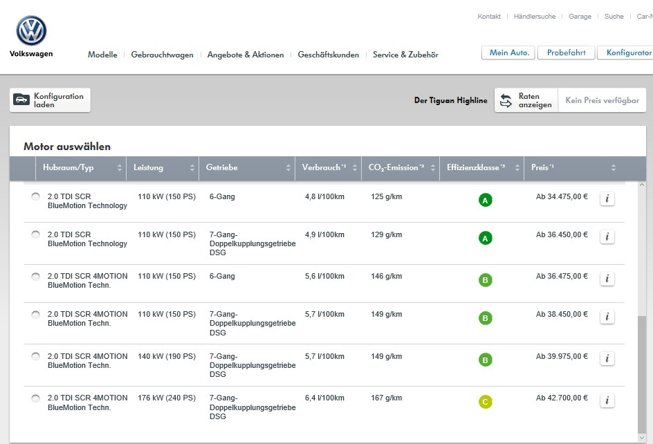Click the Probefahrt button
This screenshot has height=444, width=653.
pyautogui.click(x=566, y=53)
